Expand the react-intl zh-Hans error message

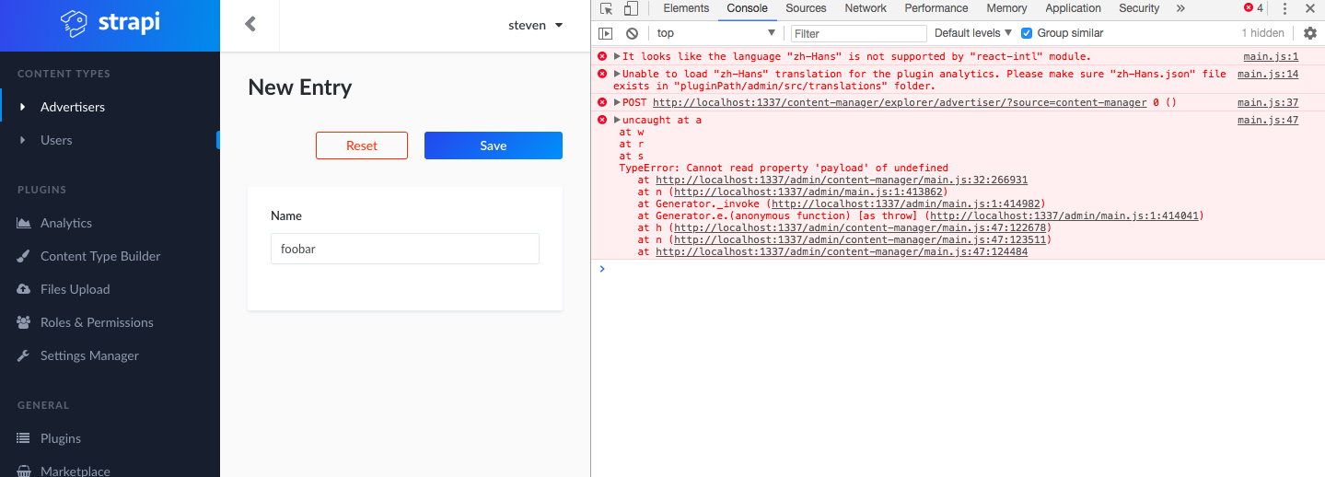coord(618,57)
